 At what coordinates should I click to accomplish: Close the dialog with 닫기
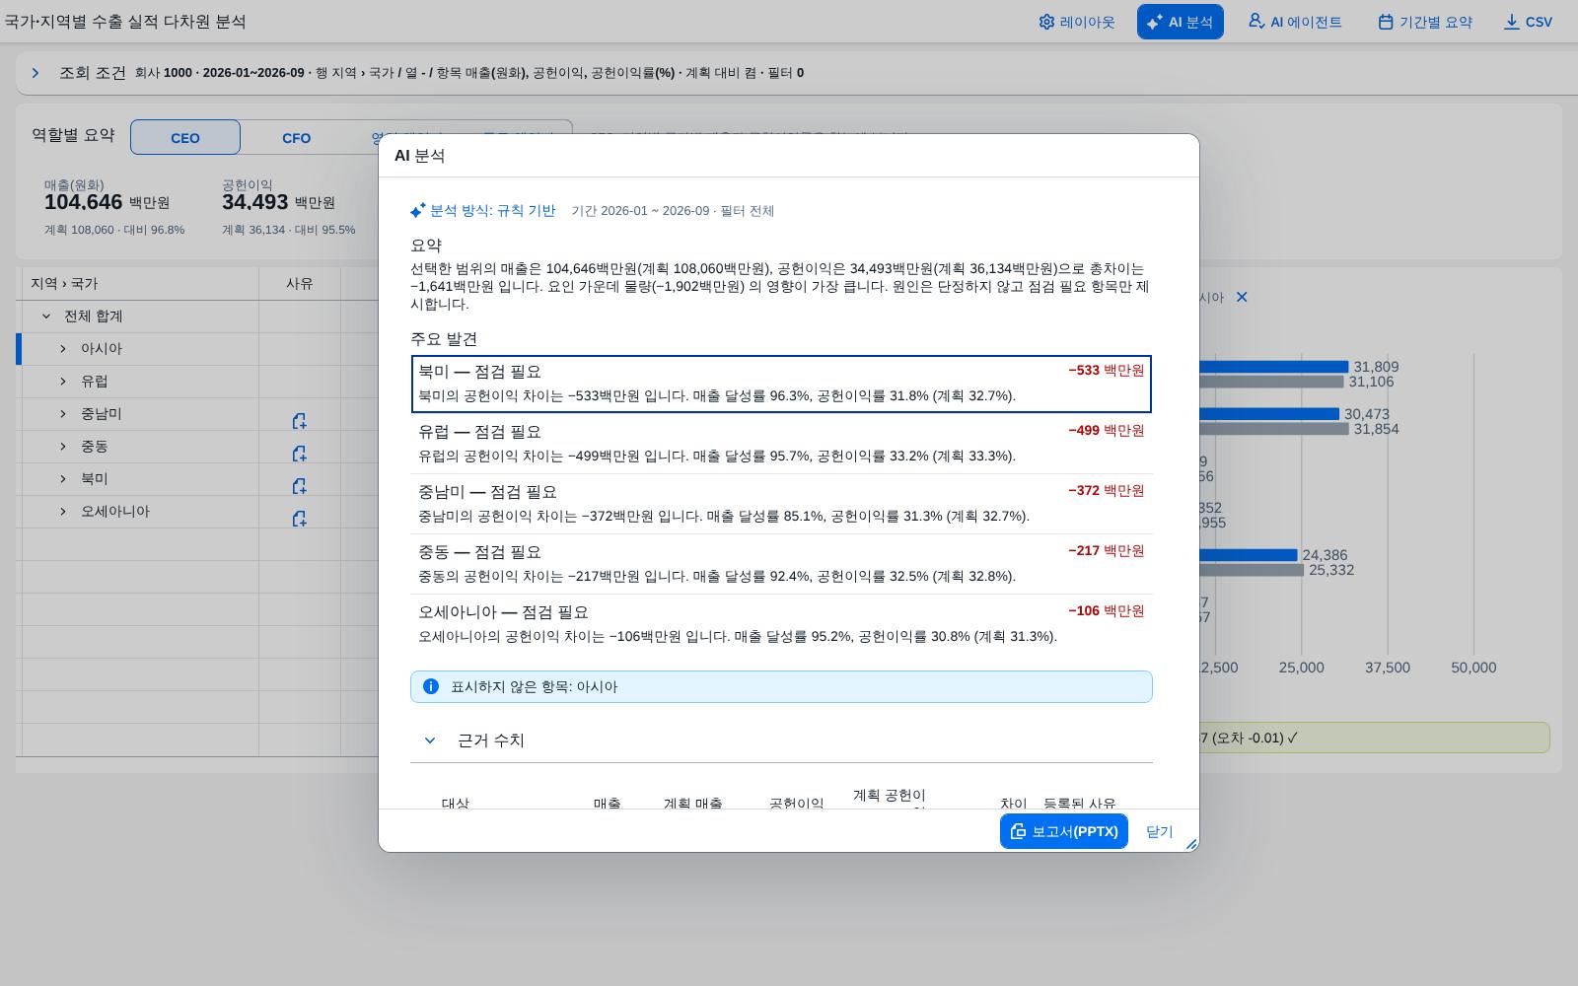point(1160,831)
